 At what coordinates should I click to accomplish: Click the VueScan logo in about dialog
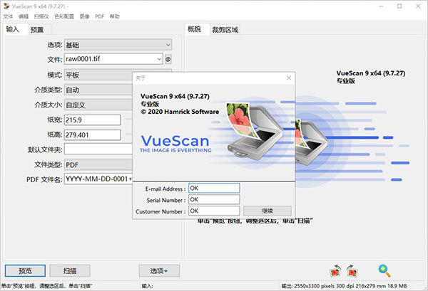(x=175, y=144)
